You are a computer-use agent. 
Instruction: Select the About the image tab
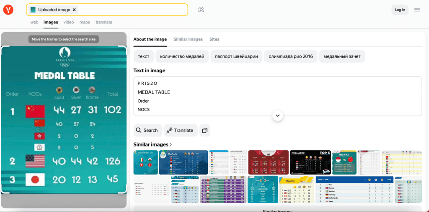[x=150, y=39]
